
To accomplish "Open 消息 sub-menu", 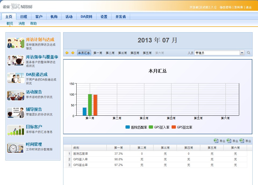I will (21, 23).
